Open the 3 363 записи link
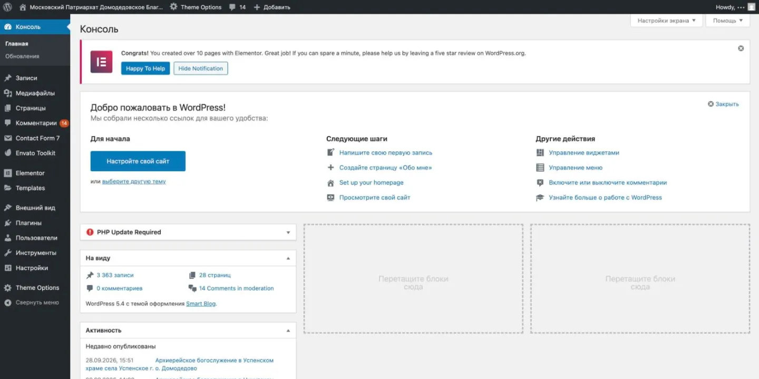The image size is (759, 379). [x=115, y=275]
